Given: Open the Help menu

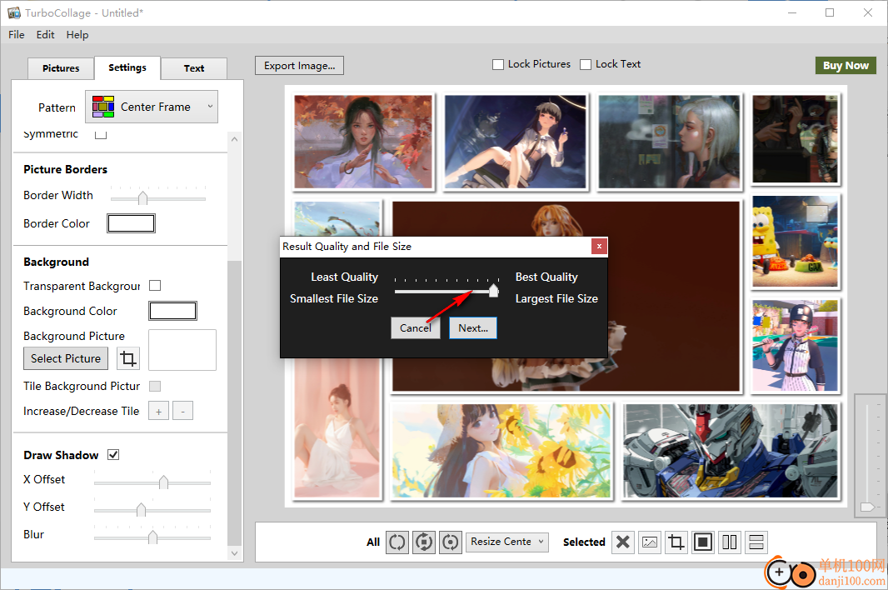Looking at the screenshot, I should [x=77, y=34].
